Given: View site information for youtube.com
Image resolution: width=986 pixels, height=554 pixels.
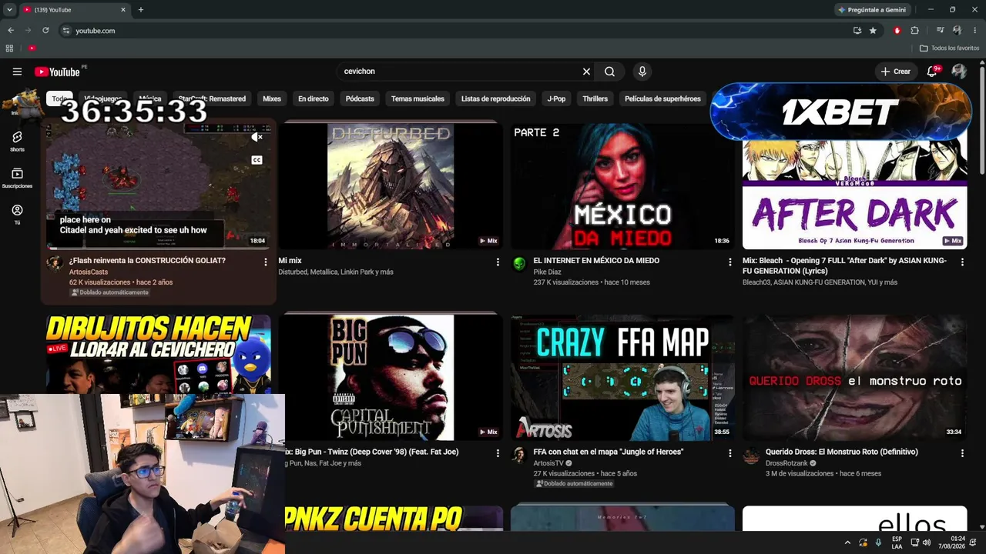Looking at the screenshot, I should [x=66, y=31].
